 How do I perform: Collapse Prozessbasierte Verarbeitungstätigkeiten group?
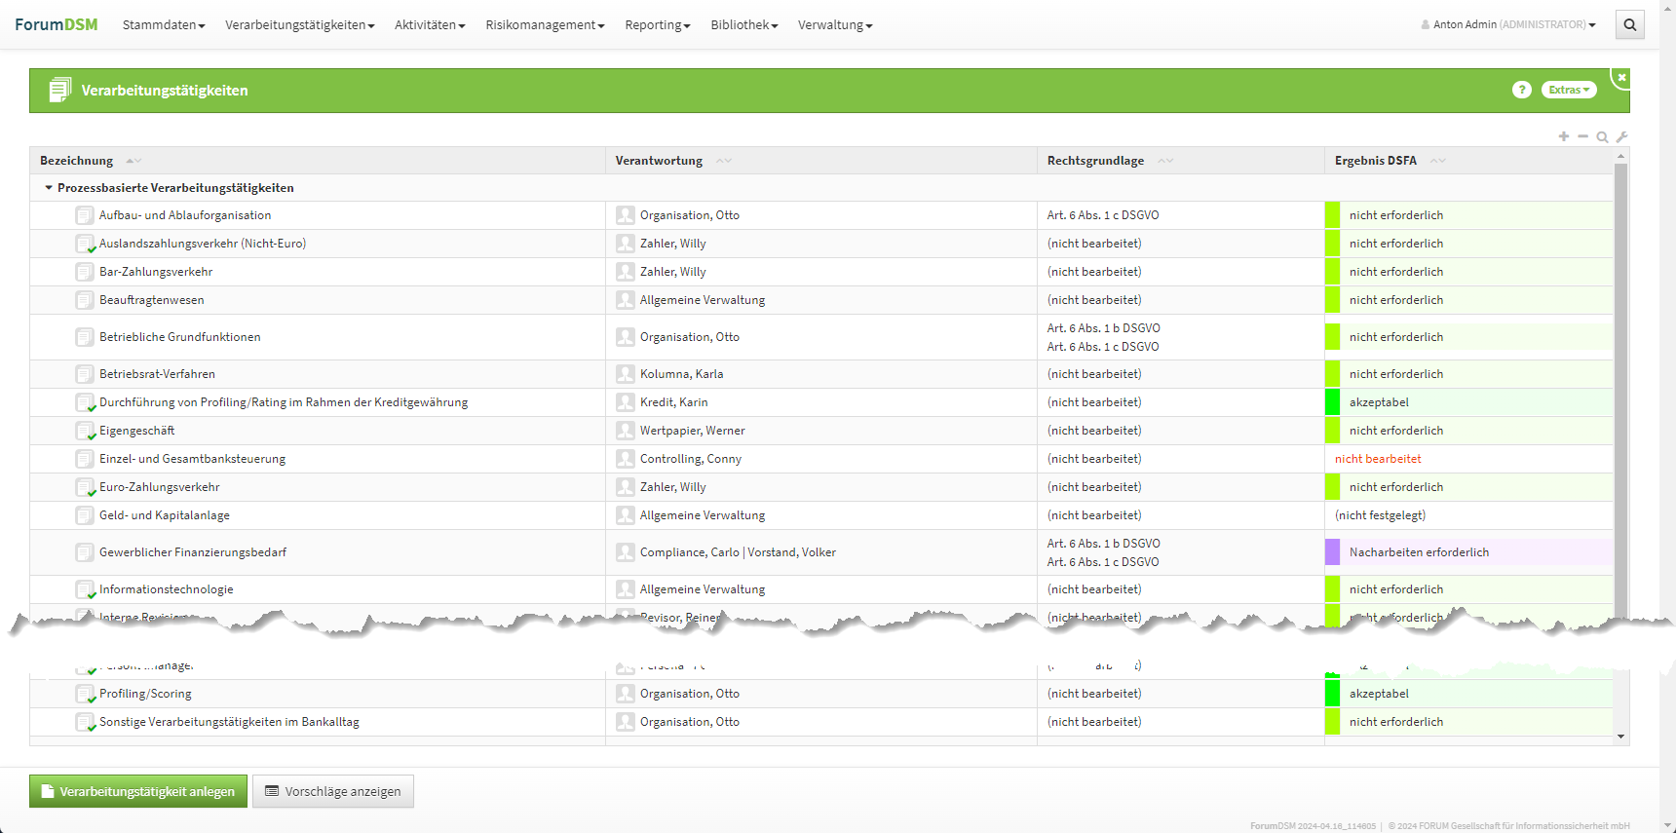49,188
